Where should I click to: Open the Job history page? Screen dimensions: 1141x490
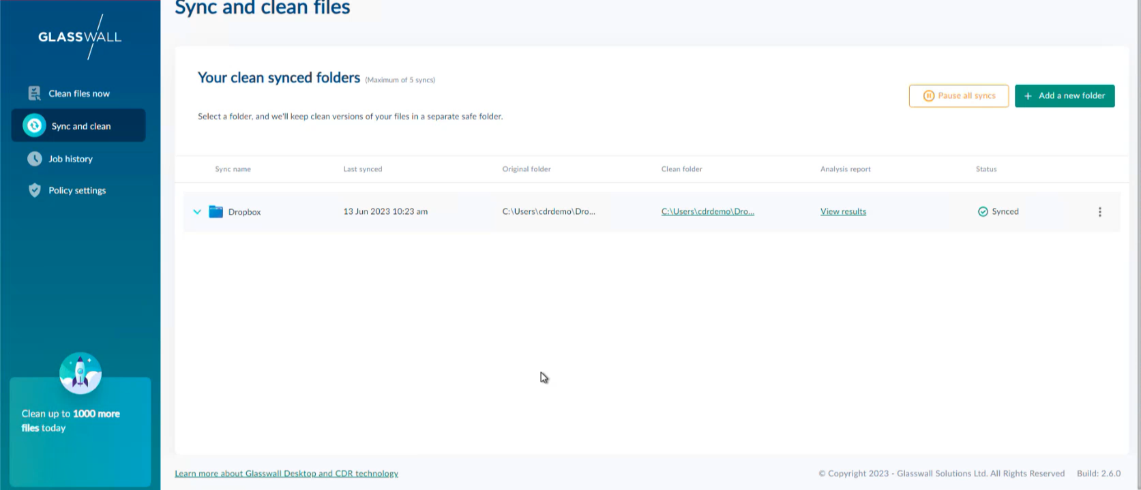tap(70, 159)
